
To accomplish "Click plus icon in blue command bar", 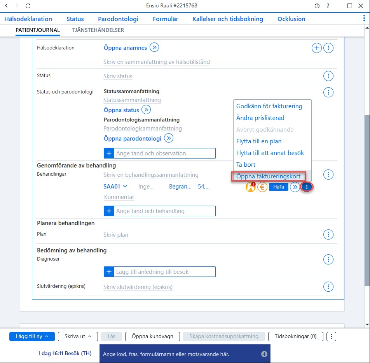I will click(264, 354).
